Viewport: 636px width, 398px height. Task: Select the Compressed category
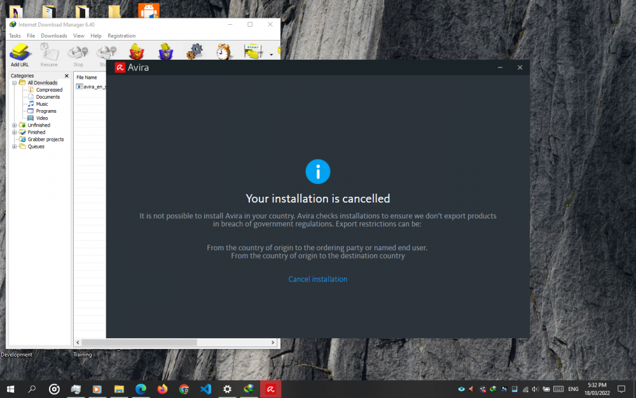(49, 90)
